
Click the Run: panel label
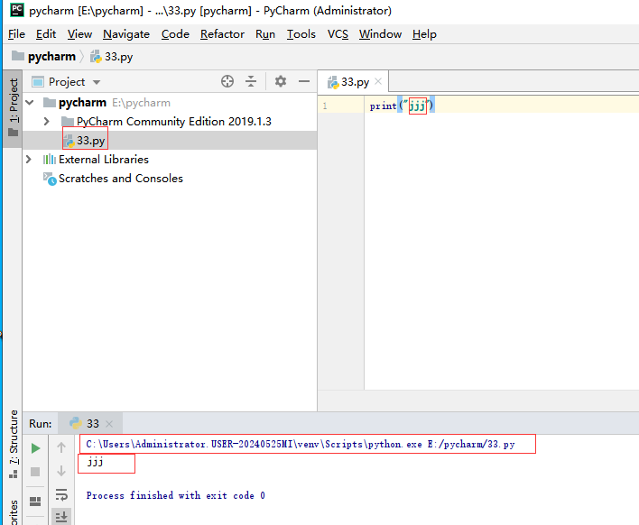click(41, 424)
